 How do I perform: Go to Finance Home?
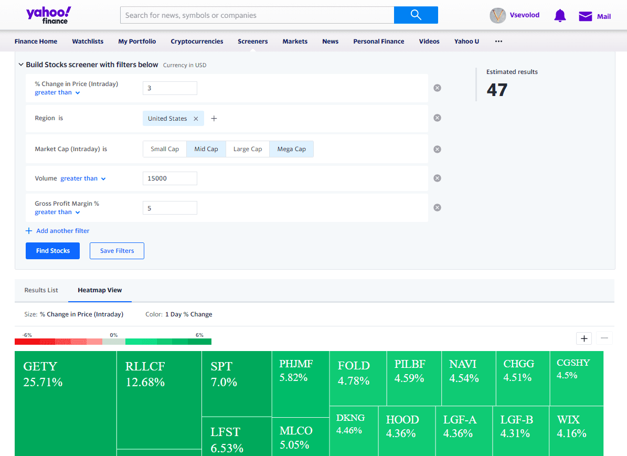point(36,41)
